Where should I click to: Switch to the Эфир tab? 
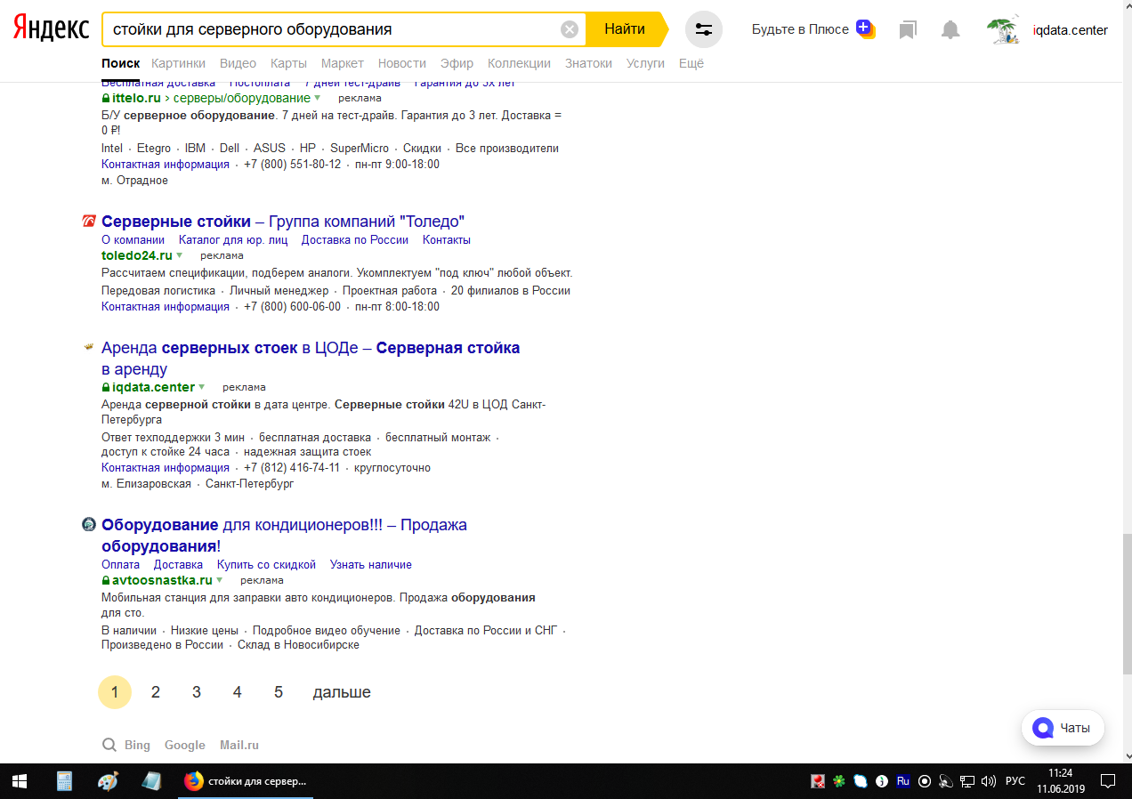click(x=457, y=63)
